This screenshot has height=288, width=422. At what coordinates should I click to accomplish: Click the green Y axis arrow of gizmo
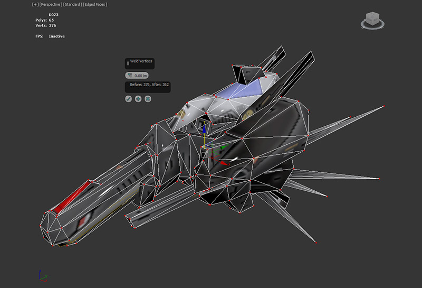222,147
